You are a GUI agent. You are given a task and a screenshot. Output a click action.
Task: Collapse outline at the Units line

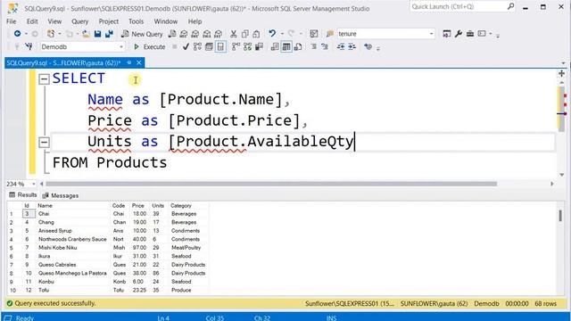(x=44, y=142)
